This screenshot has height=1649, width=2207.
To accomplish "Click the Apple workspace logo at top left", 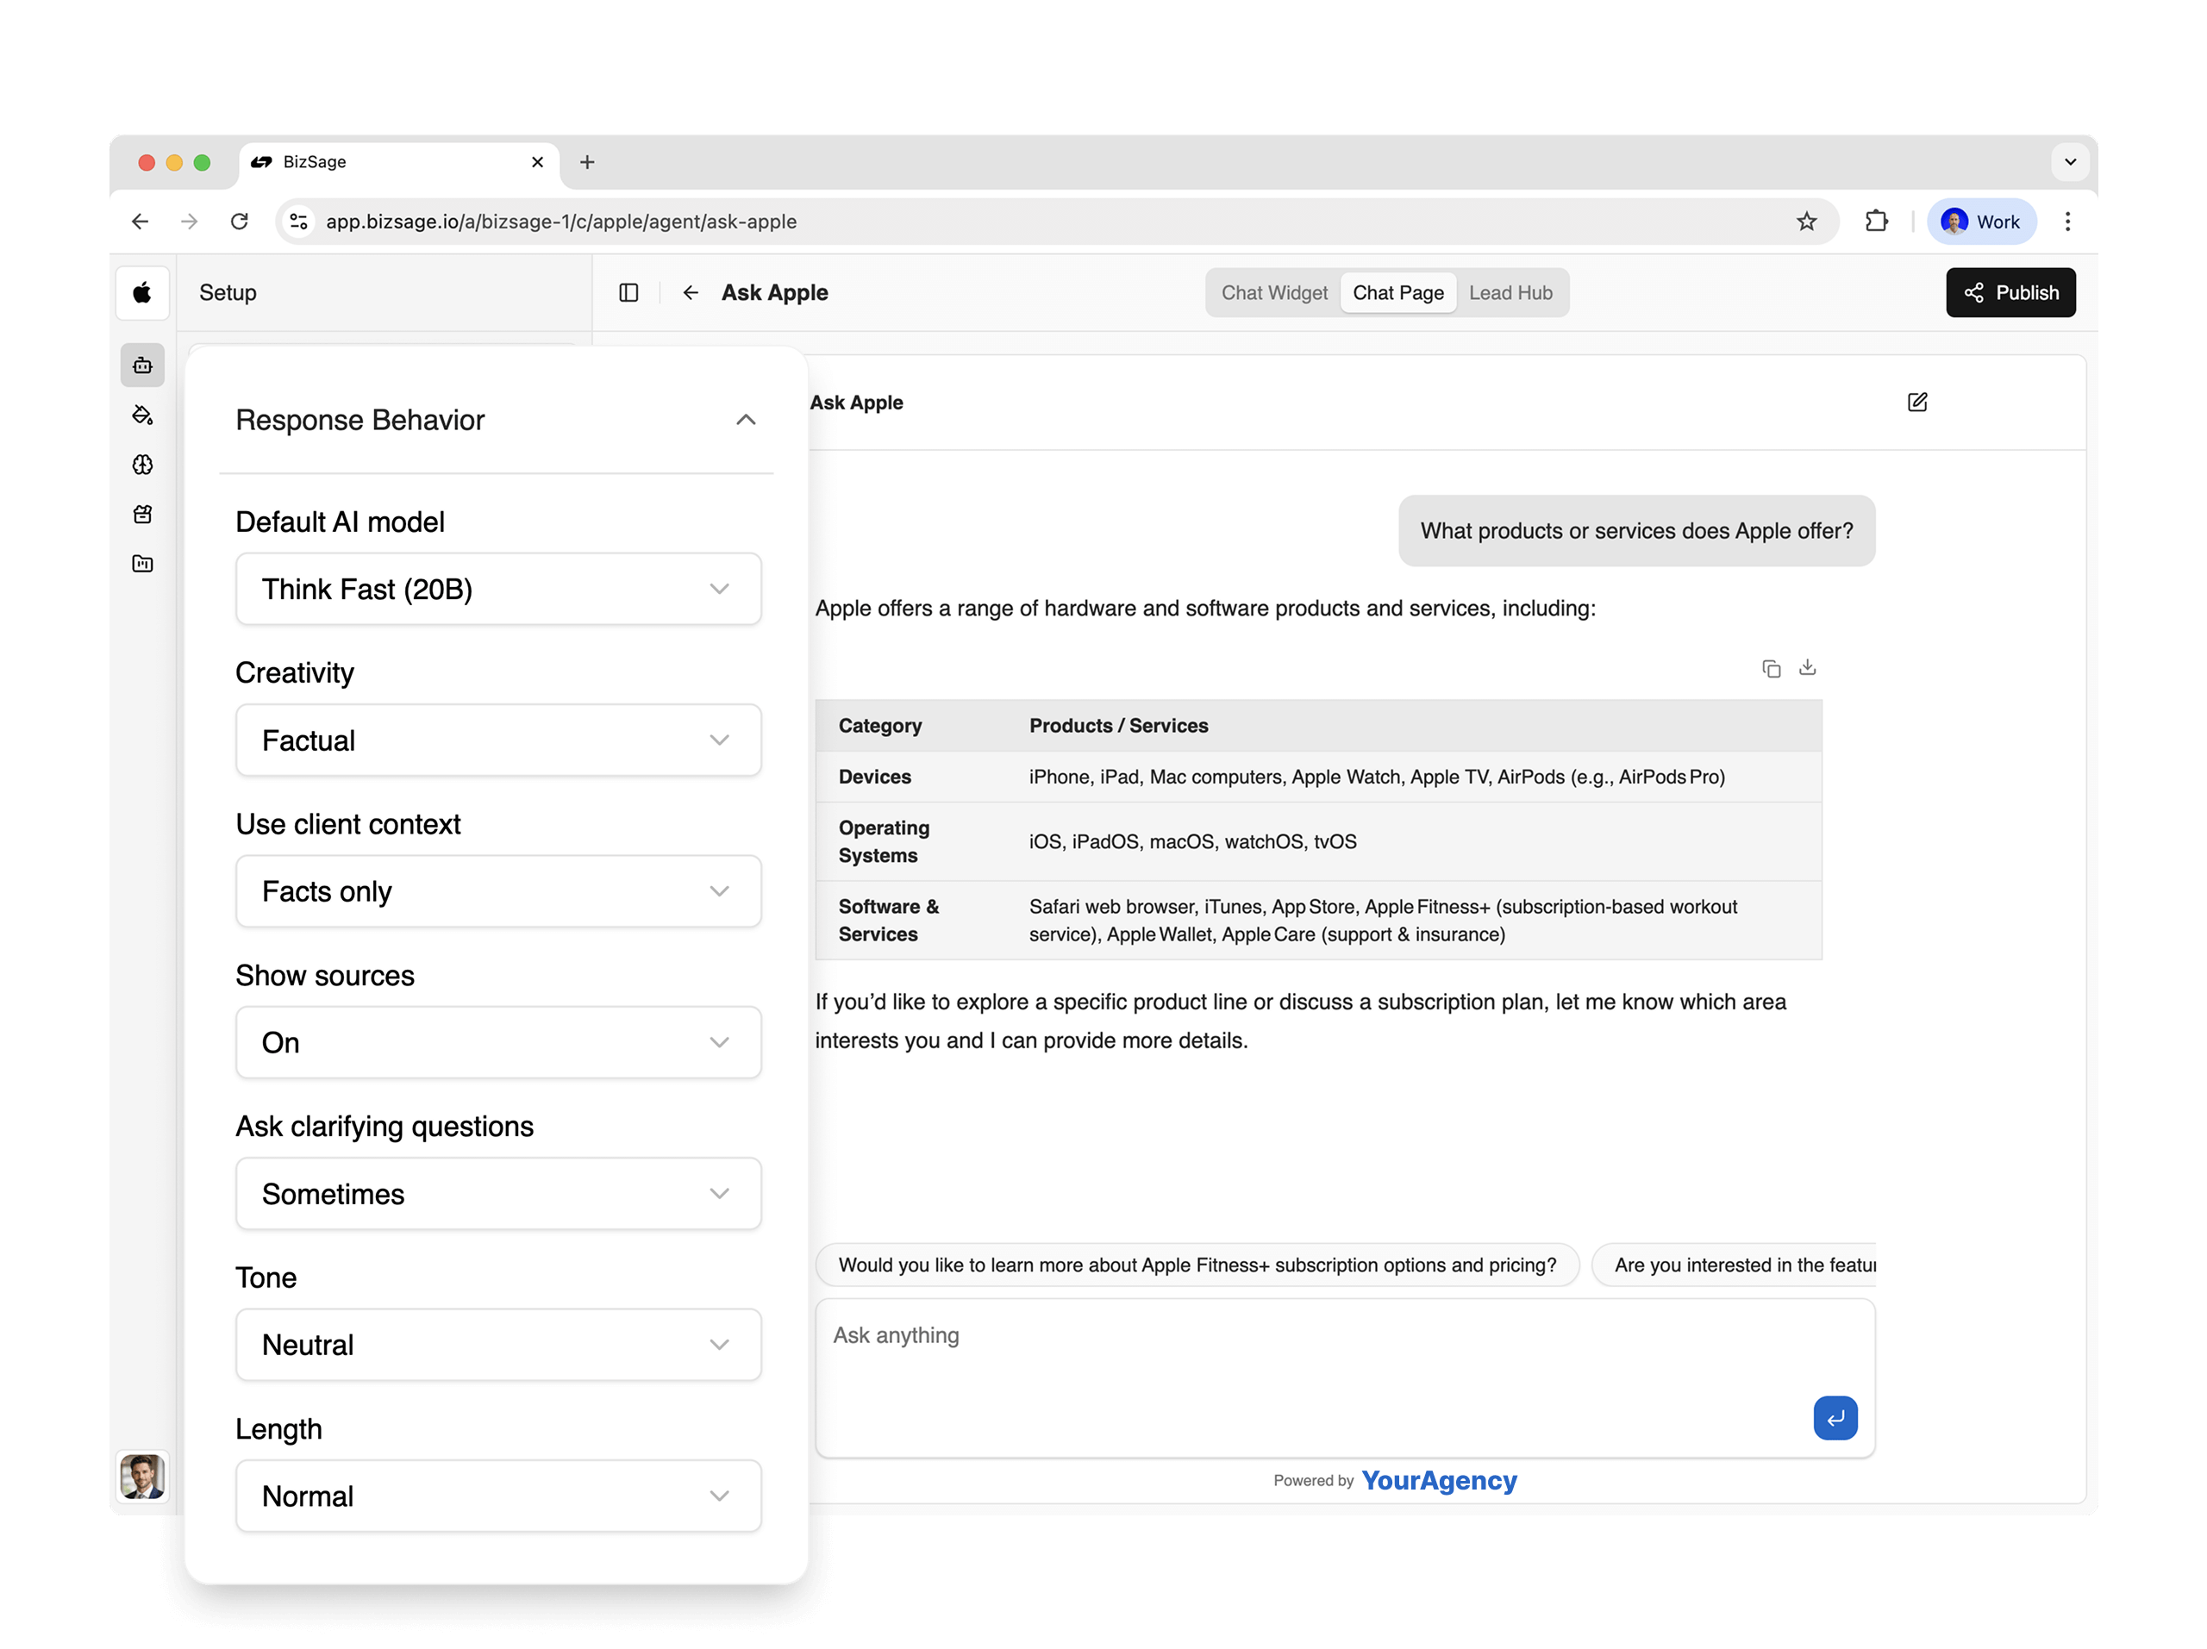I will (141, 292).
